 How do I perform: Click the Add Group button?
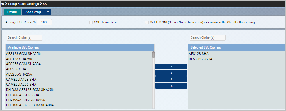coord(33,12)
